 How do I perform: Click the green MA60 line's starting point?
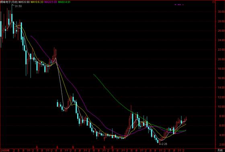[94, 74]
